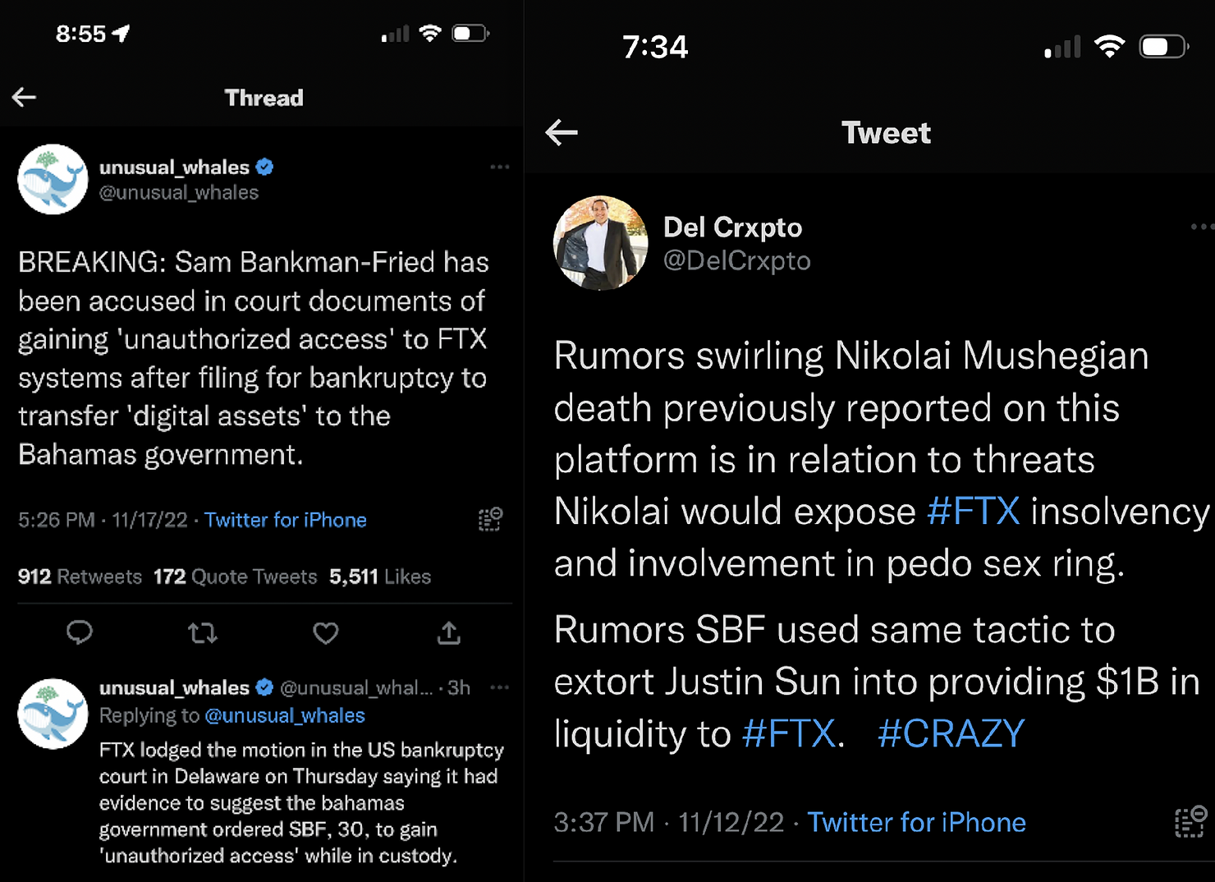Go back from the Thread screen
The image size is (1215, 882).
click(24, 98)
